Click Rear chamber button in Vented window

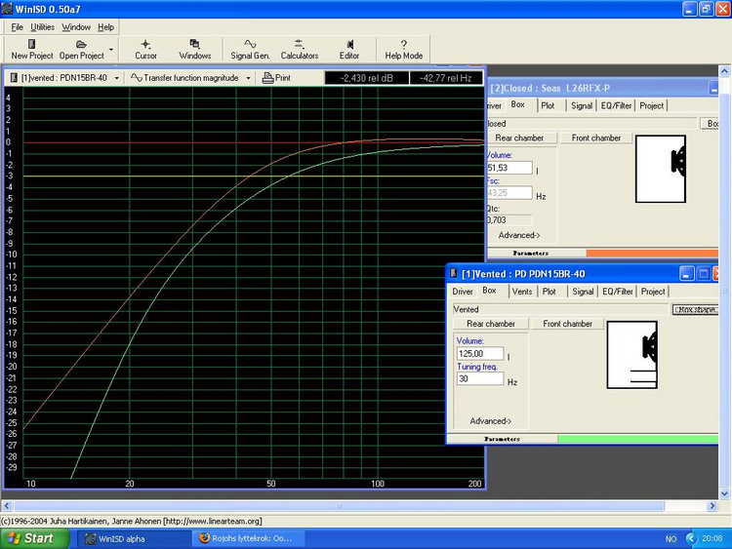(x=491, y=324)
